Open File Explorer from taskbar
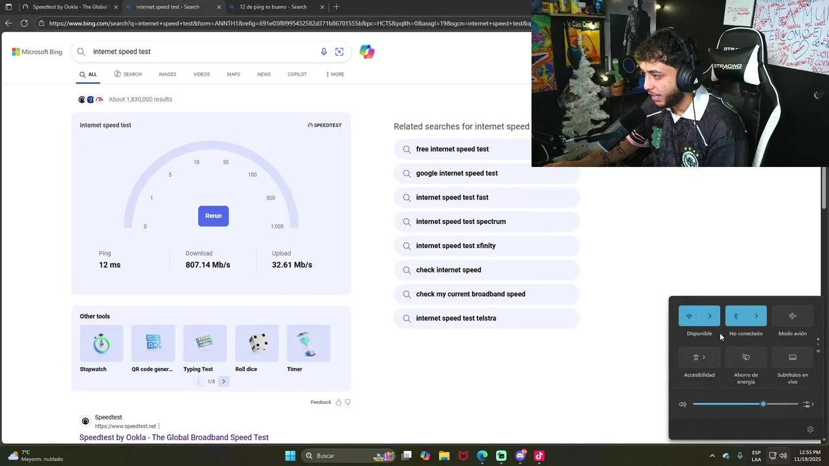Viewport: 829px width, 466px height. 444,456
